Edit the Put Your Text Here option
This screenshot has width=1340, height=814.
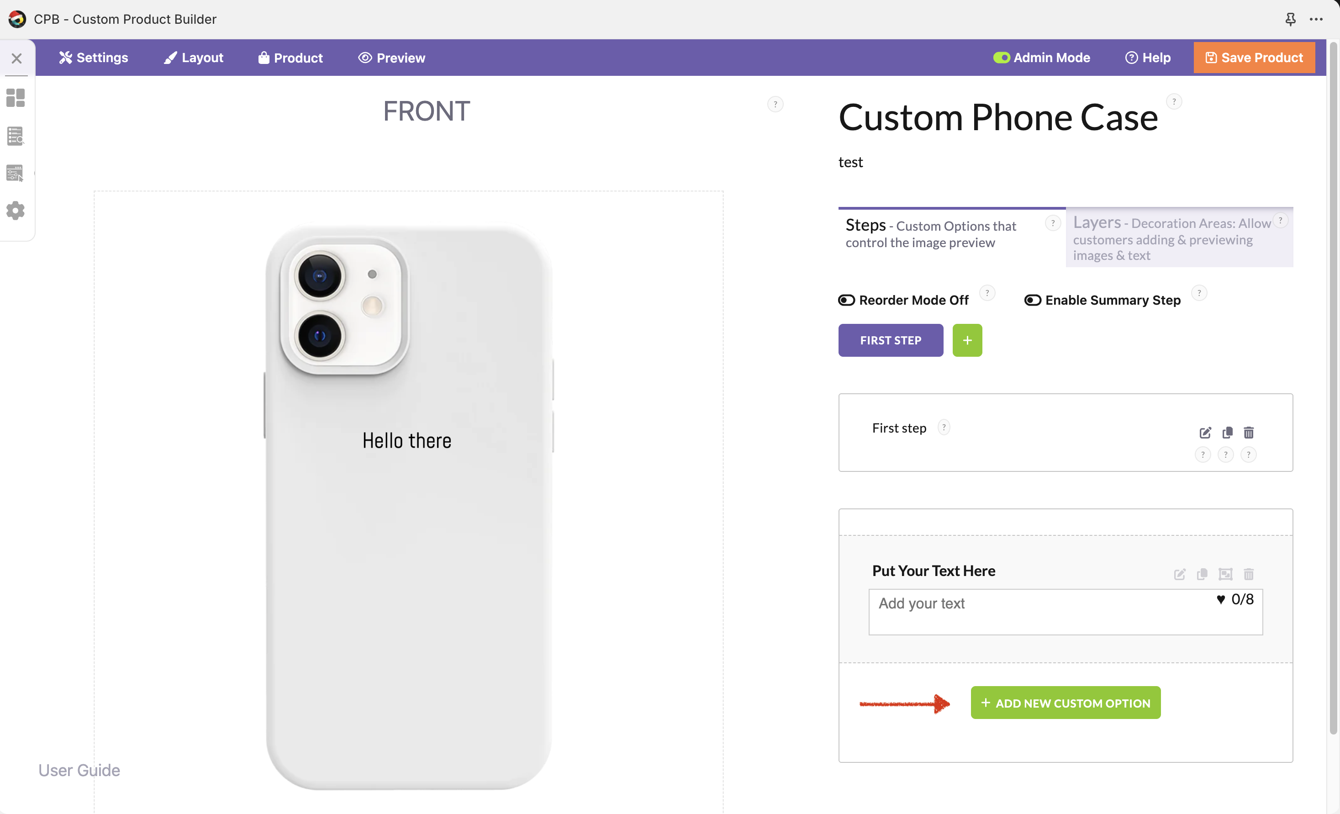click(x=1180, y=574)
